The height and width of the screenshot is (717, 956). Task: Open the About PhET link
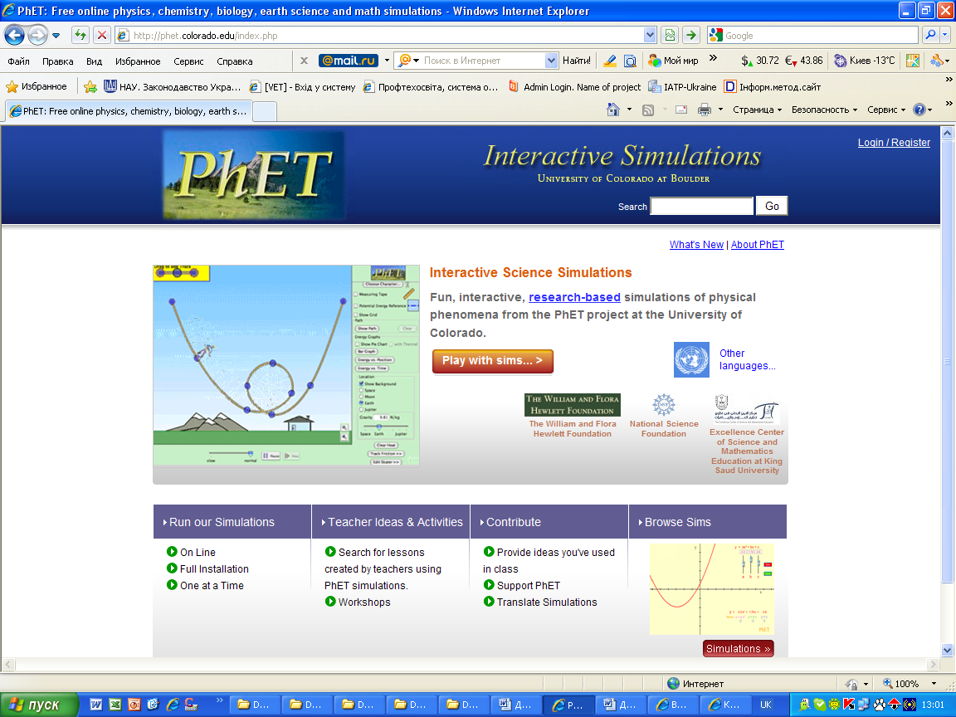point(758,245)
